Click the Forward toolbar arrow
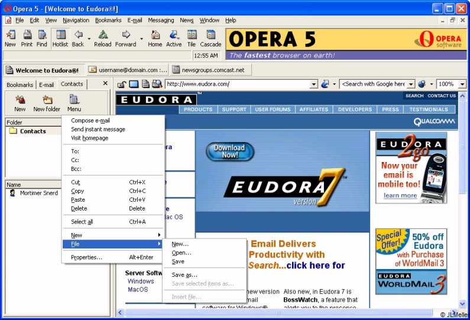This screenshot has height=320, width=470. 125,38
